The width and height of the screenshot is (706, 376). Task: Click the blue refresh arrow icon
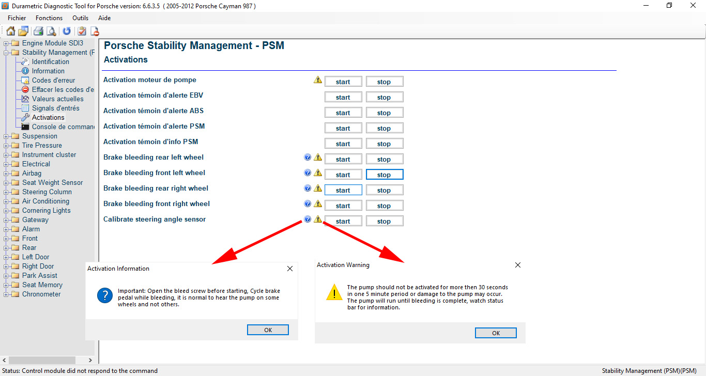click(x=67, y=31)
